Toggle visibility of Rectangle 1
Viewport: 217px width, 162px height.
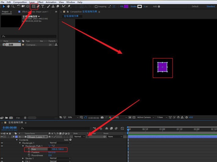2,143
